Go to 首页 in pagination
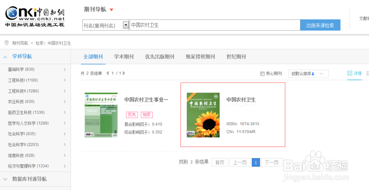The width and height of the screenshot is (369, 190). [220, 162]
